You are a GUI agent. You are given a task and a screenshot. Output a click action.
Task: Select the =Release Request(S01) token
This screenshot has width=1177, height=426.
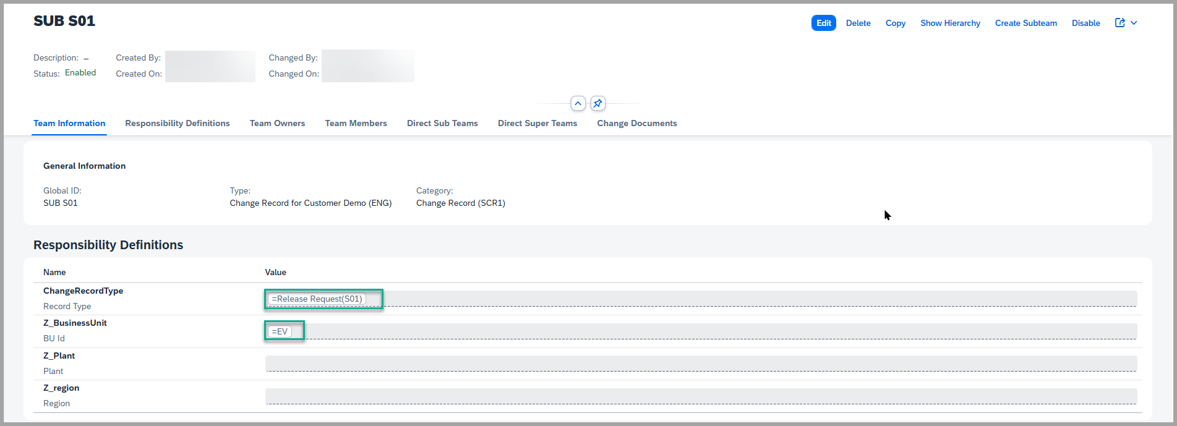click(x=317, y=299)
